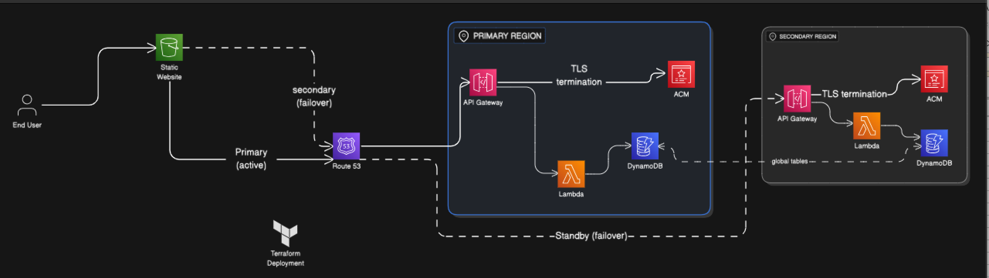
Task: Click the 'Route 53' caption text
Action: 346,166
